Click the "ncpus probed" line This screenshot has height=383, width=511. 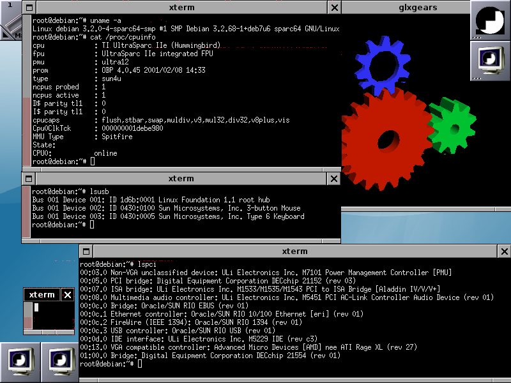click(x=69, y=87)
